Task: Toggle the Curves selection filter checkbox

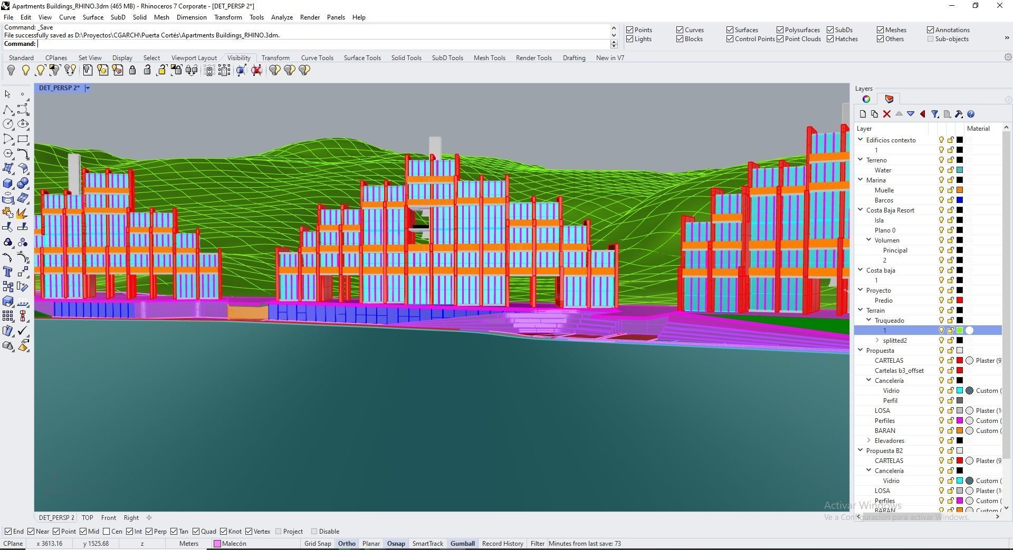Action: click(x=680, y=30)
